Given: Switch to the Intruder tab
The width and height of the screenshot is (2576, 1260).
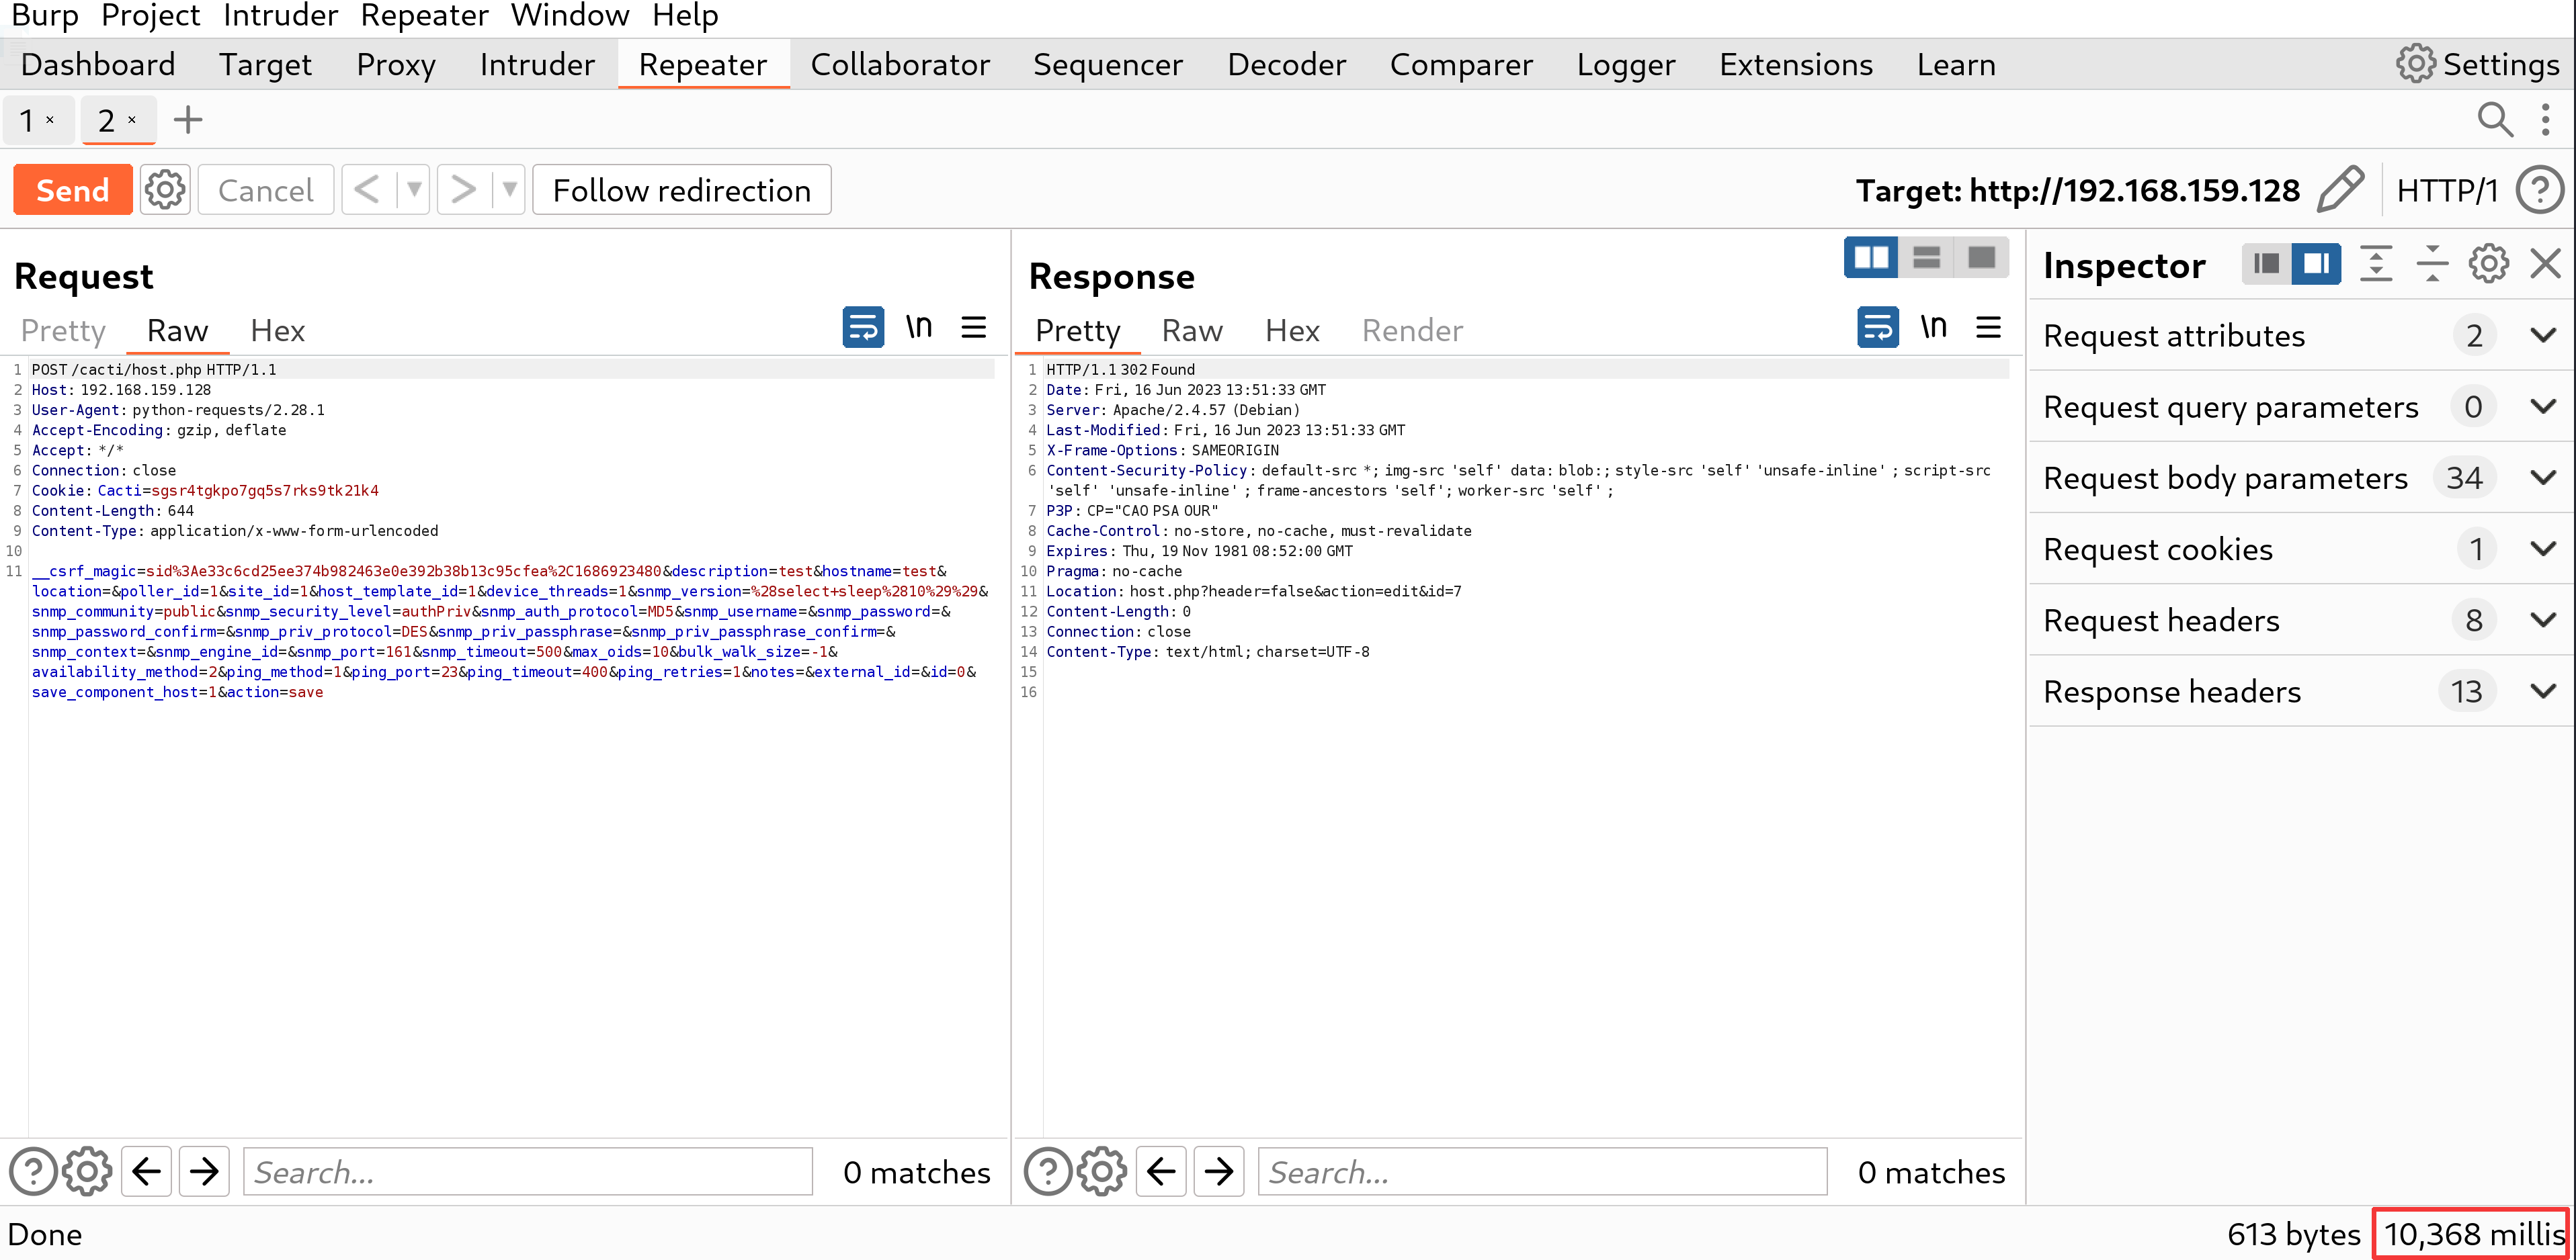Looking at the screenshot, I should tap(536, 65).
